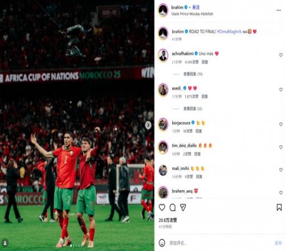Open the emoji picker smiley icon
Screen dimensions: 285x251
click(162, 243)
